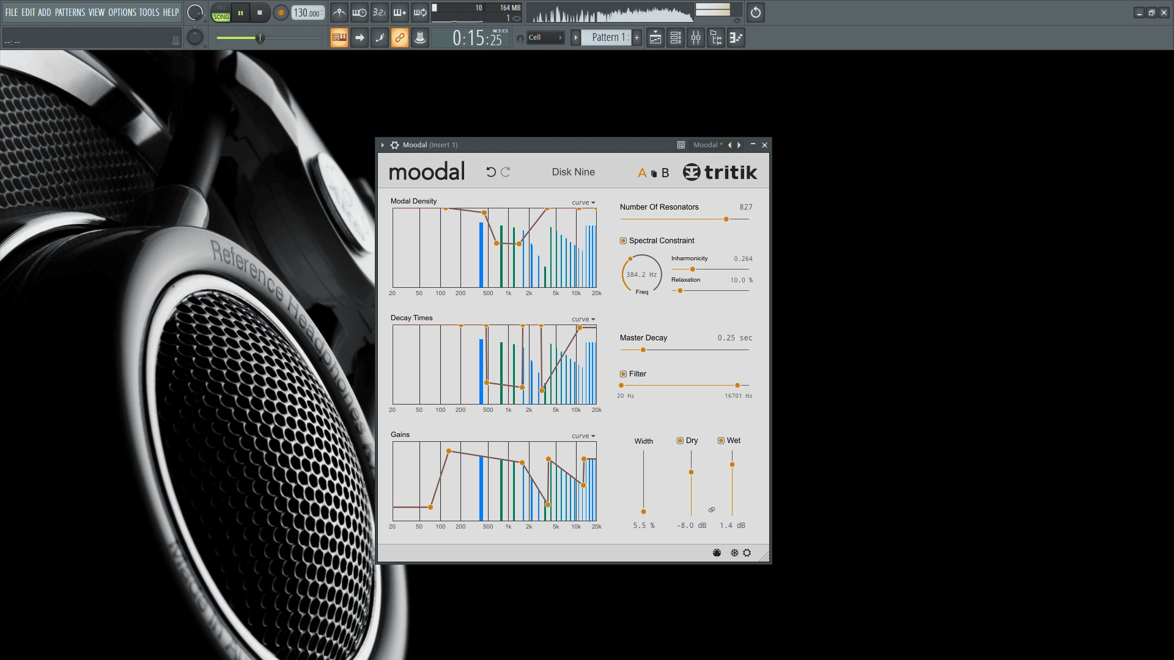Open the VIEW menu
This screenshot has width=1174, height=660.
coord(97,12)
